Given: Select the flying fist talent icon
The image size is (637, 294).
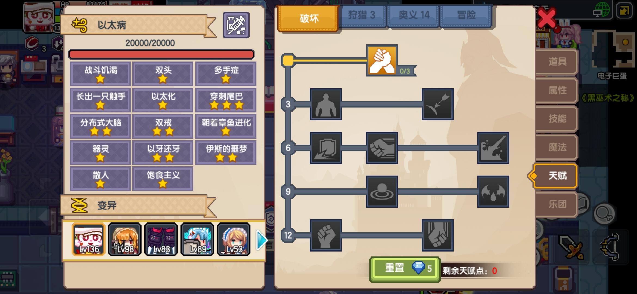Looking at the screenshot, I should coord(382,148).
